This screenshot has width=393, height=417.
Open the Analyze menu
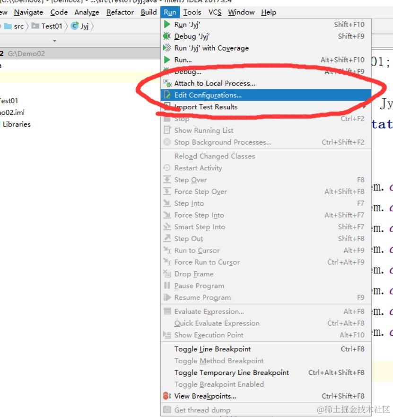click(87, 12)
